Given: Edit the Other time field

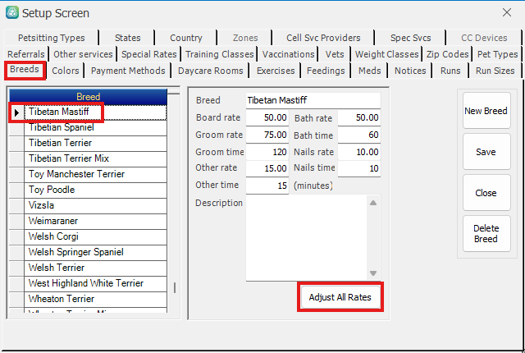Looking at the screenshot, I should 267,186.
